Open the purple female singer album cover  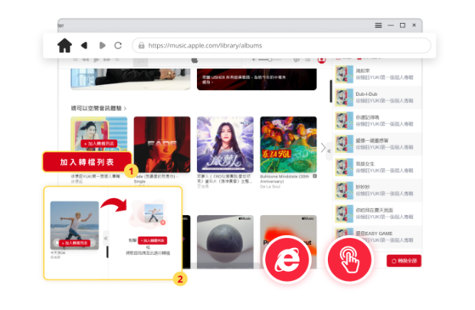click(x=225, y=145)
